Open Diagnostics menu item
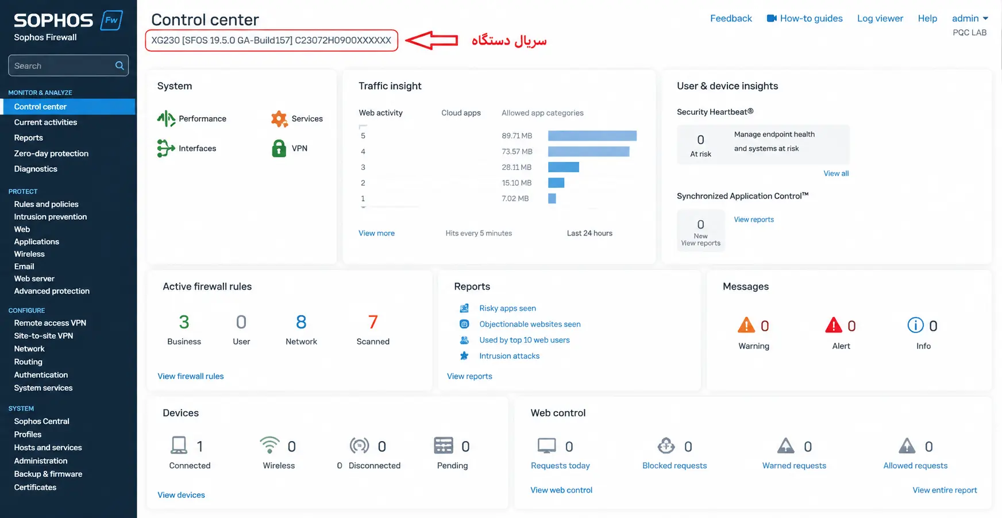The image size is (1002, 518). tap(36, 169)
